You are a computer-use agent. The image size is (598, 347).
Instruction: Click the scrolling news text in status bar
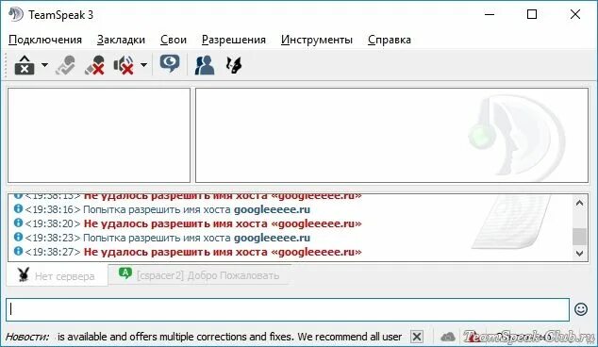click(x=229, y=337)
